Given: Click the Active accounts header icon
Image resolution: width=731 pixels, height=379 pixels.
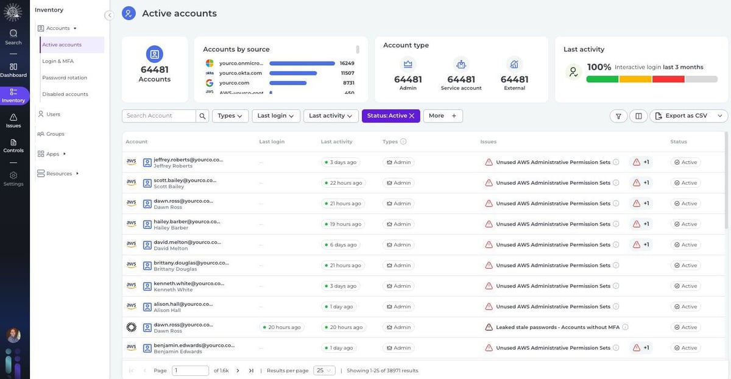Looking at the screenshot, I should click(x=129, y=13).
